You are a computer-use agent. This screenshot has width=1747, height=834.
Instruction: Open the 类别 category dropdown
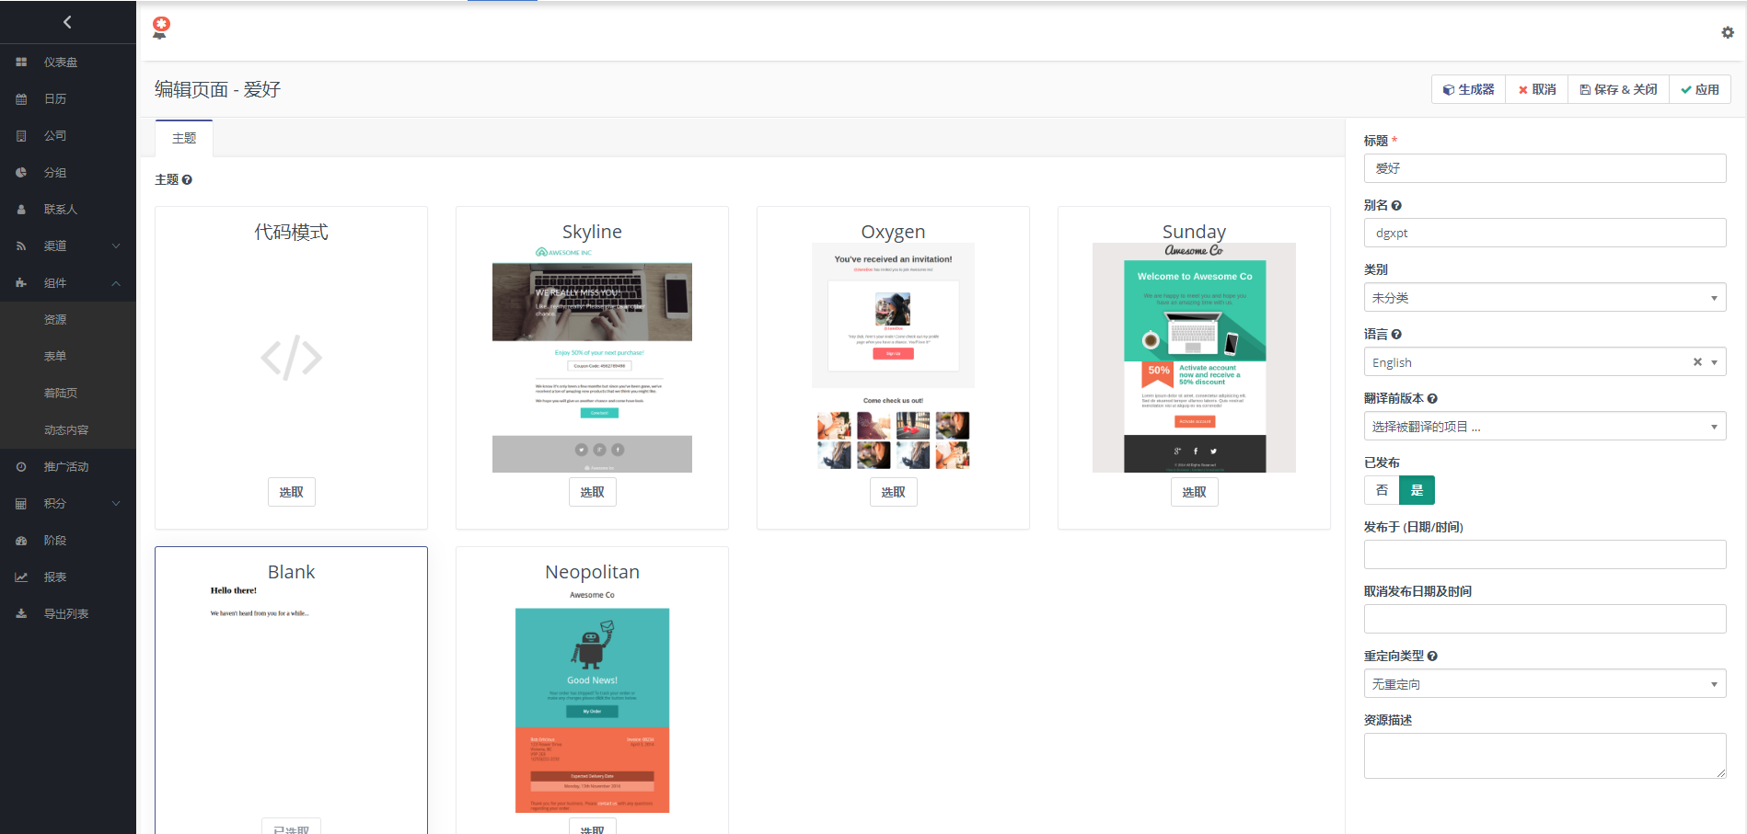1544,298
